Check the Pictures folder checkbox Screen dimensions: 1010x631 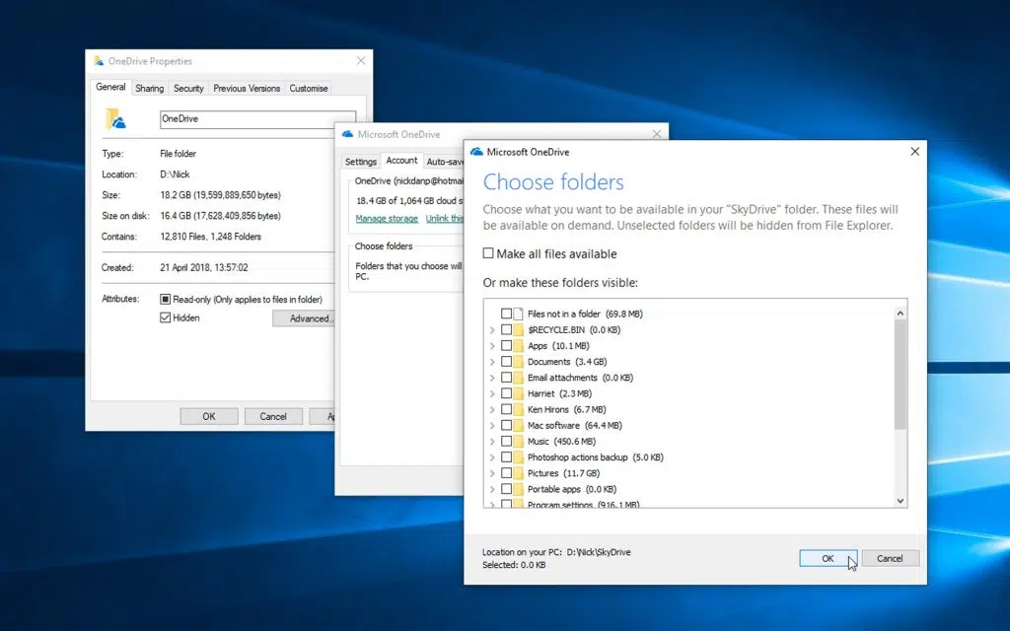506,473
